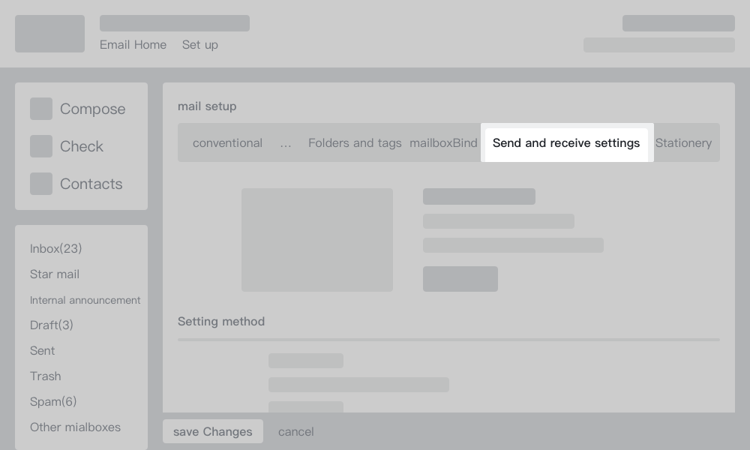This screenshot has width=750, height=450.
Task: Click the Check mail icon
Action: 41,146
